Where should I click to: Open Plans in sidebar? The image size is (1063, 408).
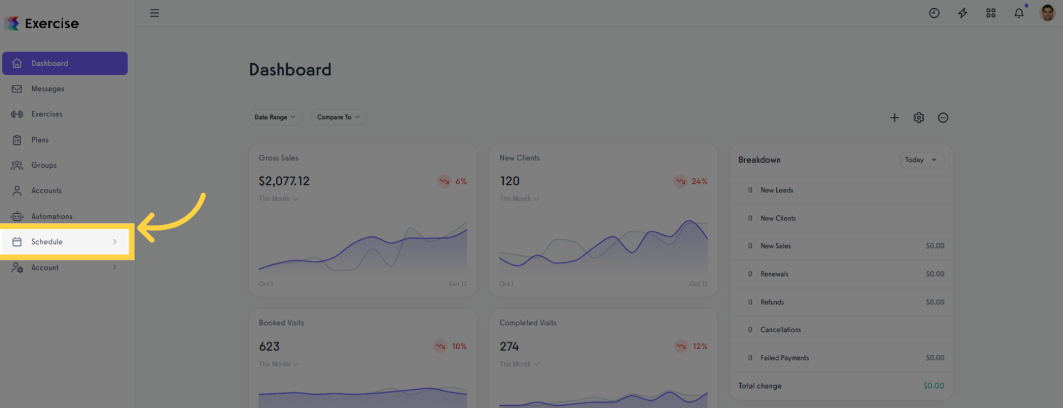click(65, 140)
